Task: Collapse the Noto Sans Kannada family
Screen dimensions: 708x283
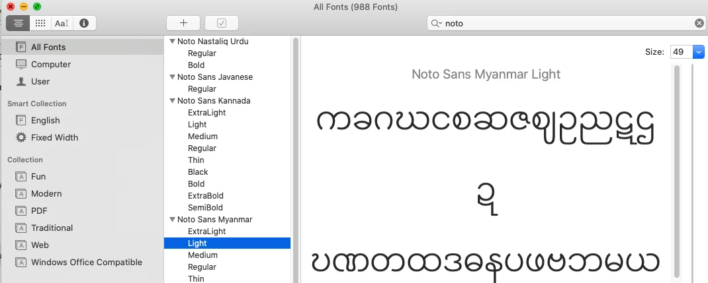Action: click(x=172, y=101)
